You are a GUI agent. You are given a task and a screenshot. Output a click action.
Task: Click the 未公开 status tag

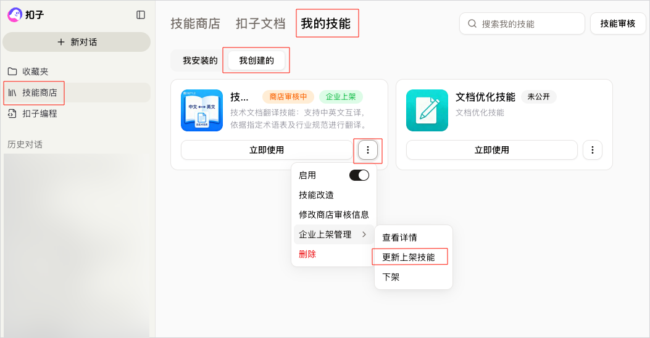pyautogui.click(x=538, y=97)
